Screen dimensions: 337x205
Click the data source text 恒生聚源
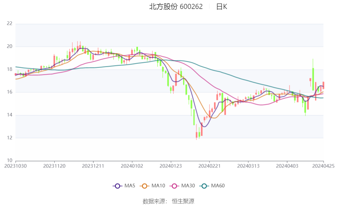183,201
